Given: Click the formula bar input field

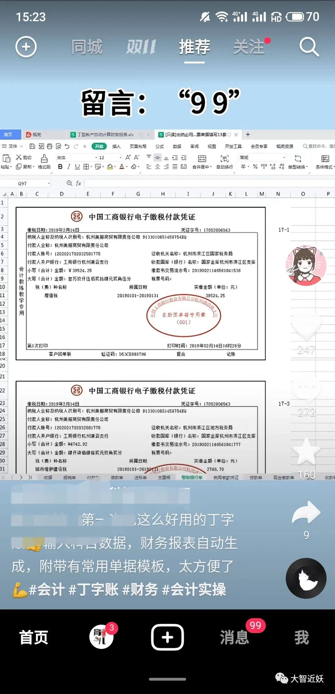Looking at the screenshot, I should point(210,183).
